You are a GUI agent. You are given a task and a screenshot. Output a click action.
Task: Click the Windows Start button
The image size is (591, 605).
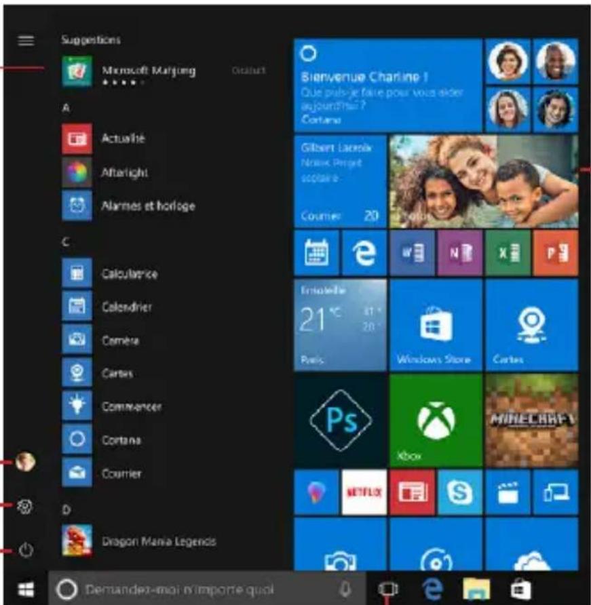(x=26, y=589)
